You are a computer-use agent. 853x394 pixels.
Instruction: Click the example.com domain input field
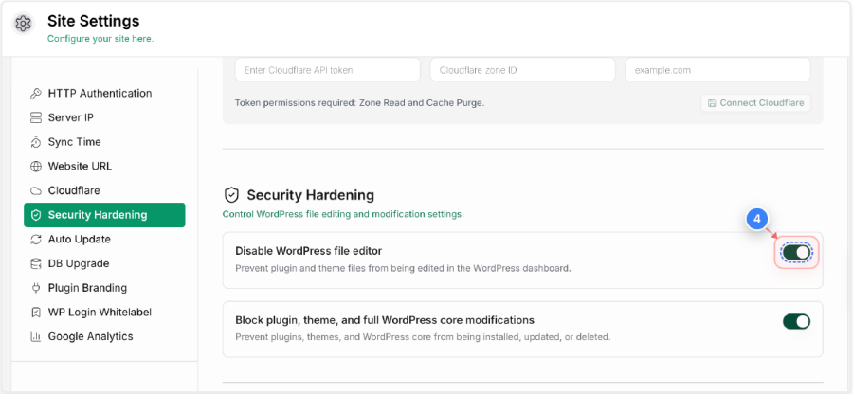coord(717,70)
